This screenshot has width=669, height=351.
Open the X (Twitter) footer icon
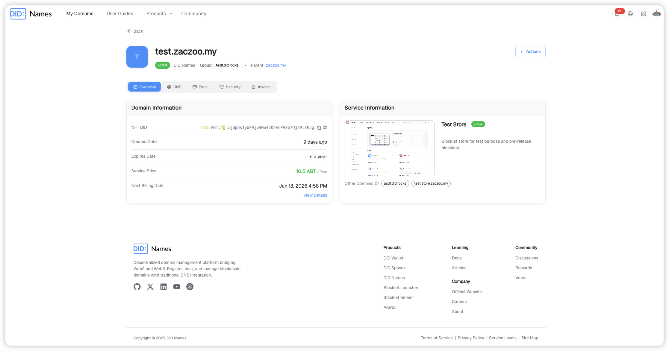pyautogui.click(x=150, y=287)
